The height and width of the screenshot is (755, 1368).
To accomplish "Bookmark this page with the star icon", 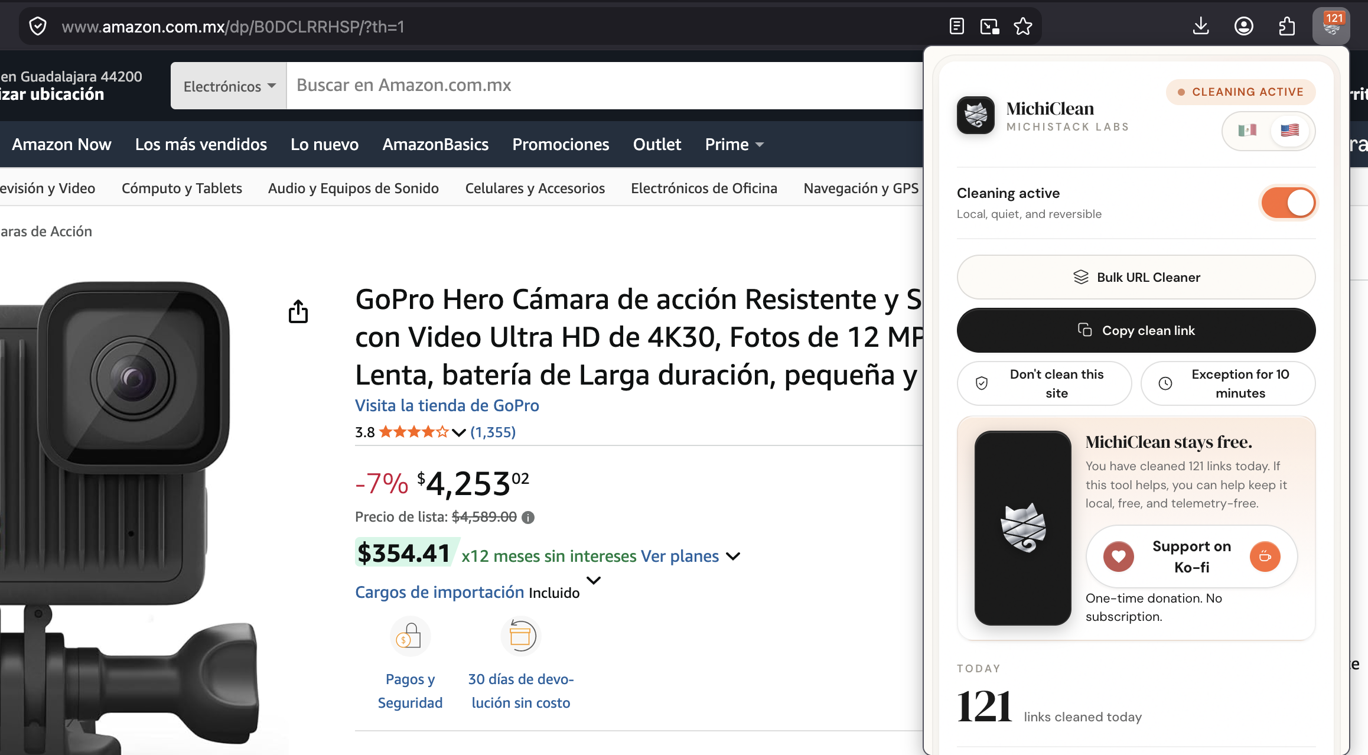I will (x=1023, y=27).
